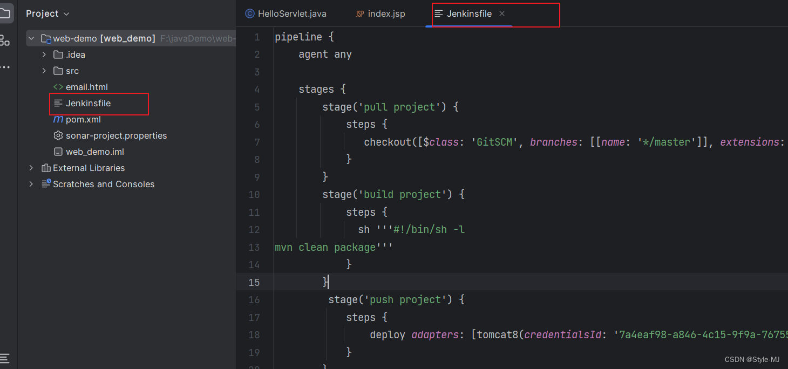
Task: Select the Jenkinsfile editor tab
Action: point(469,13)
